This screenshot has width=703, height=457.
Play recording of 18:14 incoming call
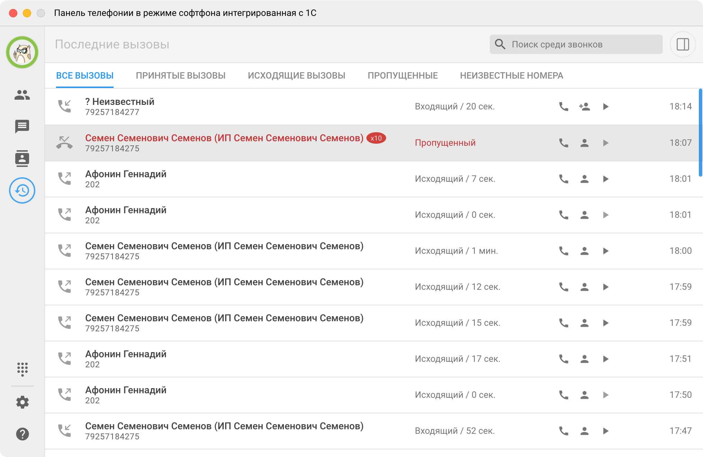(x=606, y=107)
